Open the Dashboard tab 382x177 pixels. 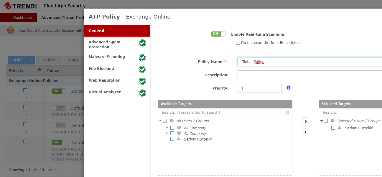pyautogui.click(x=23, y=17)
